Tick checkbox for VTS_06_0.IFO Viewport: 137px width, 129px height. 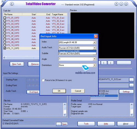pyautogui.click(x=5, y=33)
